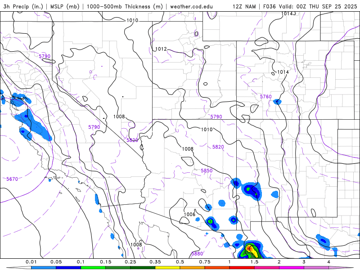This screenshot has height=270, width=360.
Task: Click the 'F036 Valid: 00Z THU SEP 25 2025' text
Action: click(310, 6)
